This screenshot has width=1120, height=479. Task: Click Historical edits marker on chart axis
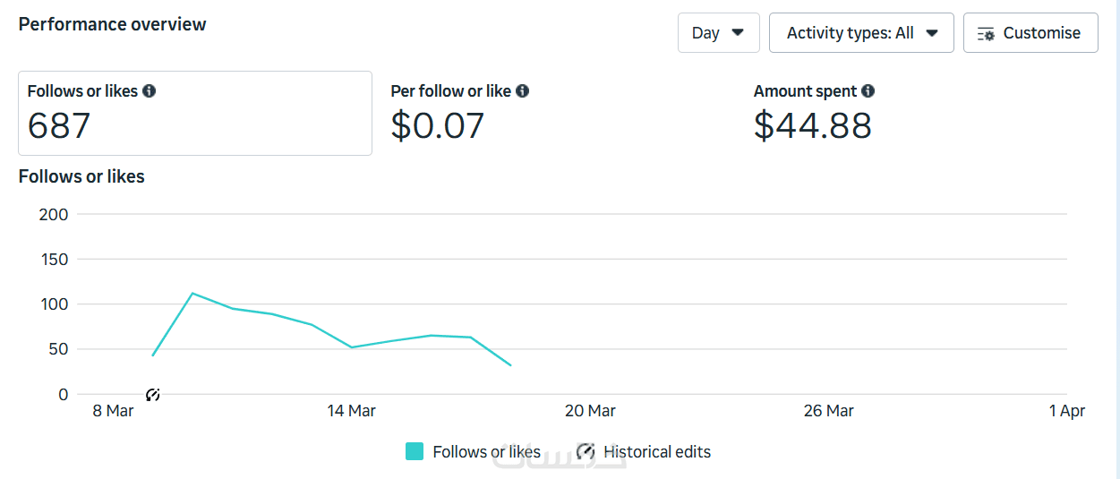click(153, 395)
